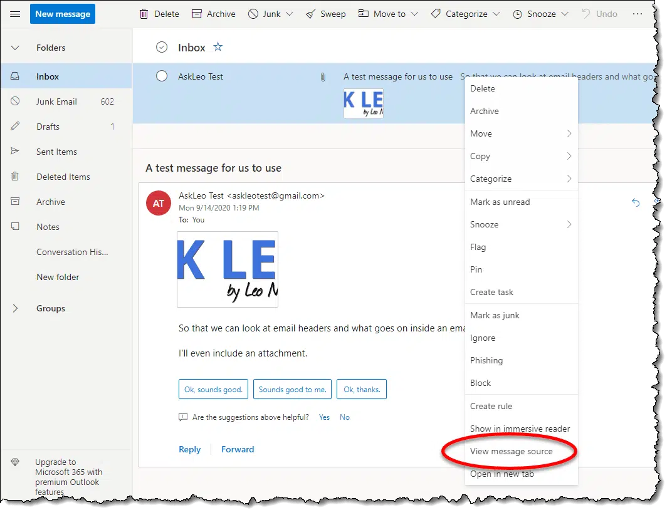This screenshot has width=672, height=515.
Task: Click the Deleted Items trash icon
Action: [15, 176]
